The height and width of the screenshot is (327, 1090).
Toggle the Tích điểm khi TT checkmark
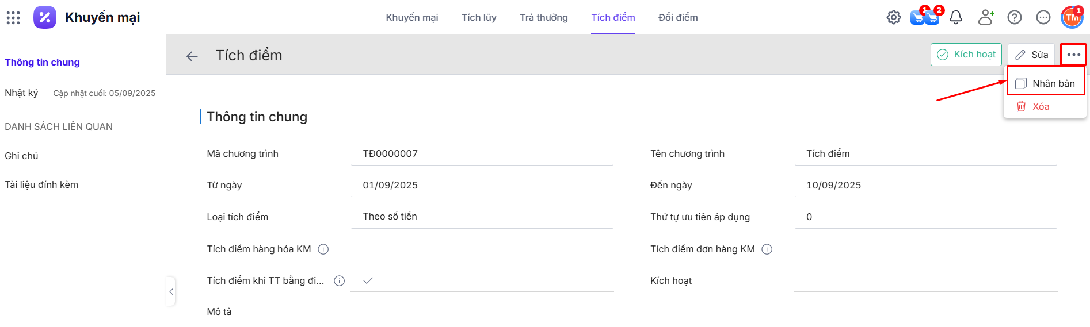click(x=368, y=280)
